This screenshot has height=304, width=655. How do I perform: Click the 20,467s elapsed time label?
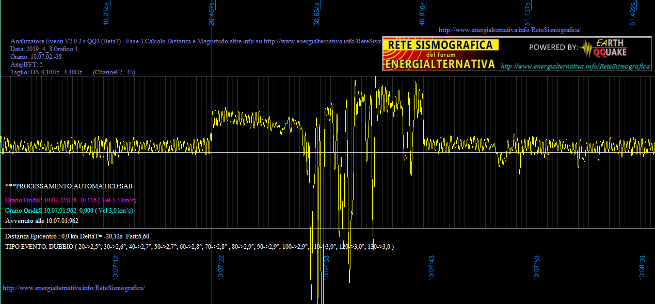click(x=212, y=14)
